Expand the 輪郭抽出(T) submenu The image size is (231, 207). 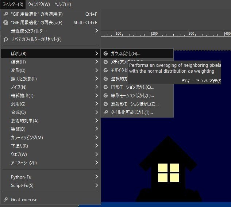[x=51, y=96]
